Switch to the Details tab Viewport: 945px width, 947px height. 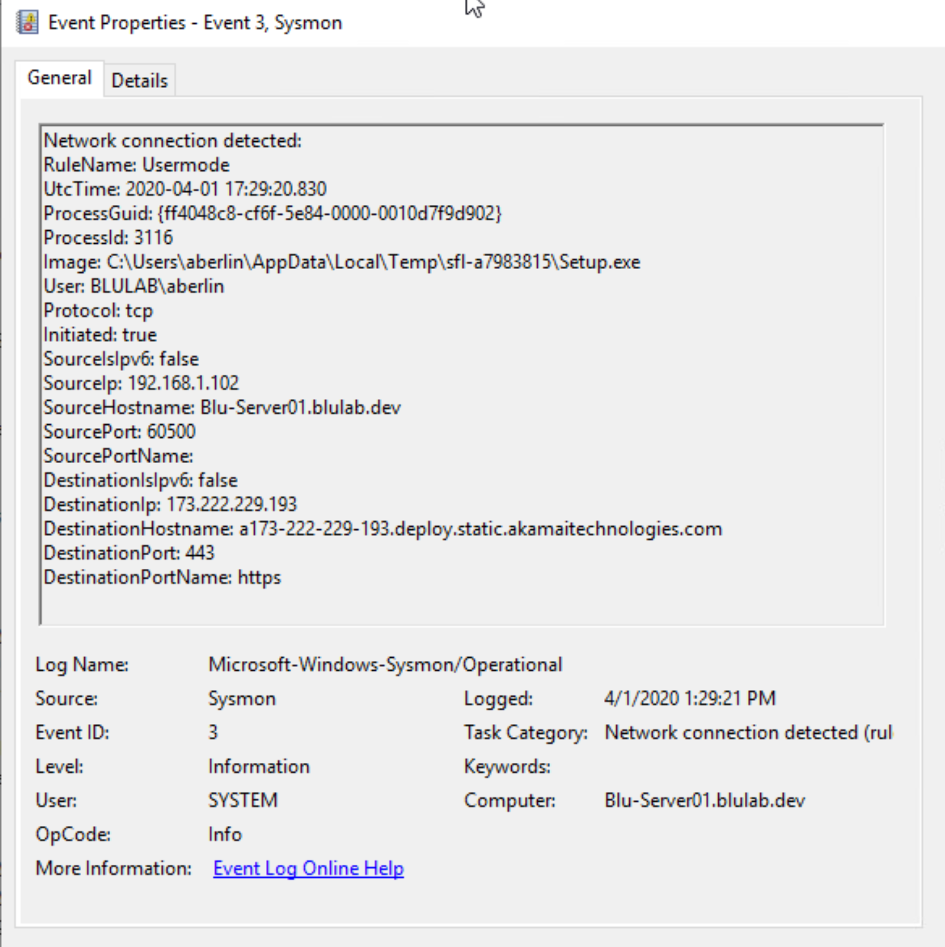tap(139, 79)
